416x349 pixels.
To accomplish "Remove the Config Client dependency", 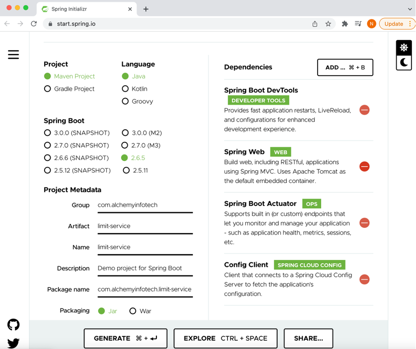I will 364,279.
